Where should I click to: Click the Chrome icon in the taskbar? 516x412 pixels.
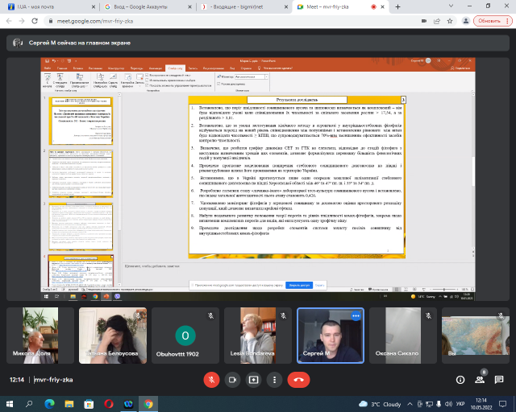point(148,404)
